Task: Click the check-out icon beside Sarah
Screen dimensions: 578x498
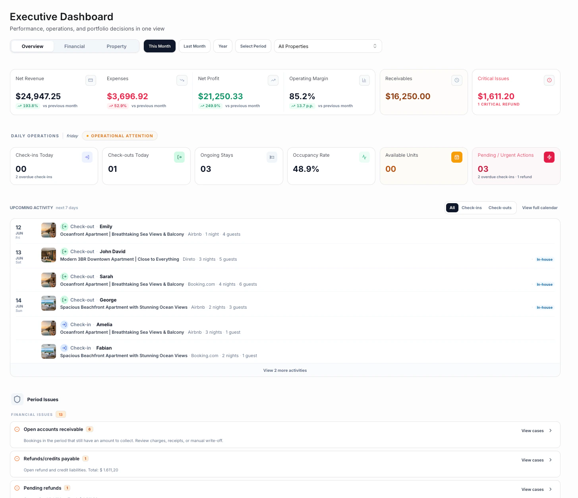Action: point(64,277)
